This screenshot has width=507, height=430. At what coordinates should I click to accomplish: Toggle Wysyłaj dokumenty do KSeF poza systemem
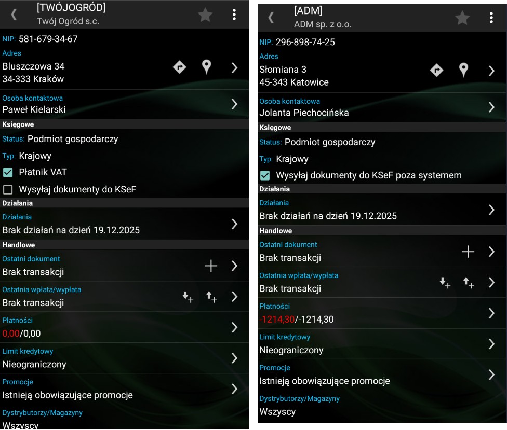265,176
